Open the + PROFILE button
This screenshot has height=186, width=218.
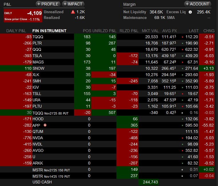point(48,4)
